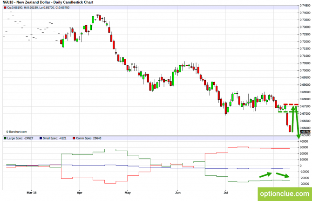Click the 0.66500 price axis label
The height and width of the screenshot is (201, 312).
(305, 121)
